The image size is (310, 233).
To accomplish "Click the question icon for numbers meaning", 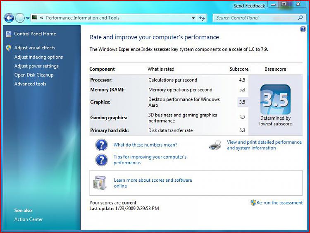I will click(x=101, y=145).
